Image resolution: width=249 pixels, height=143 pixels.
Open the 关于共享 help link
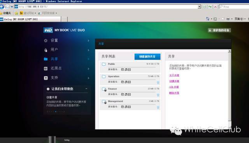pos(174,75)
